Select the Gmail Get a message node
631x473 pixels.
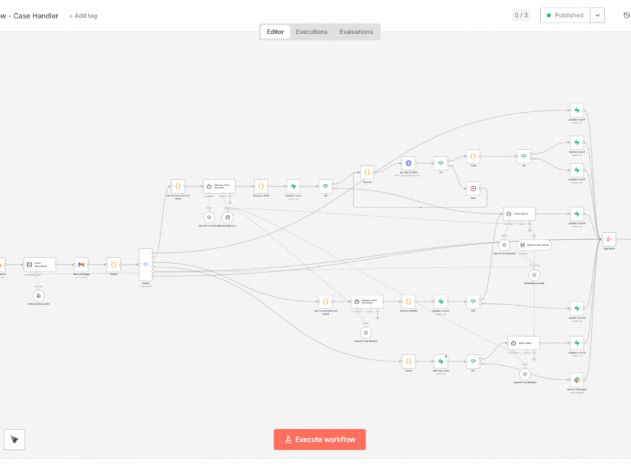81,265
